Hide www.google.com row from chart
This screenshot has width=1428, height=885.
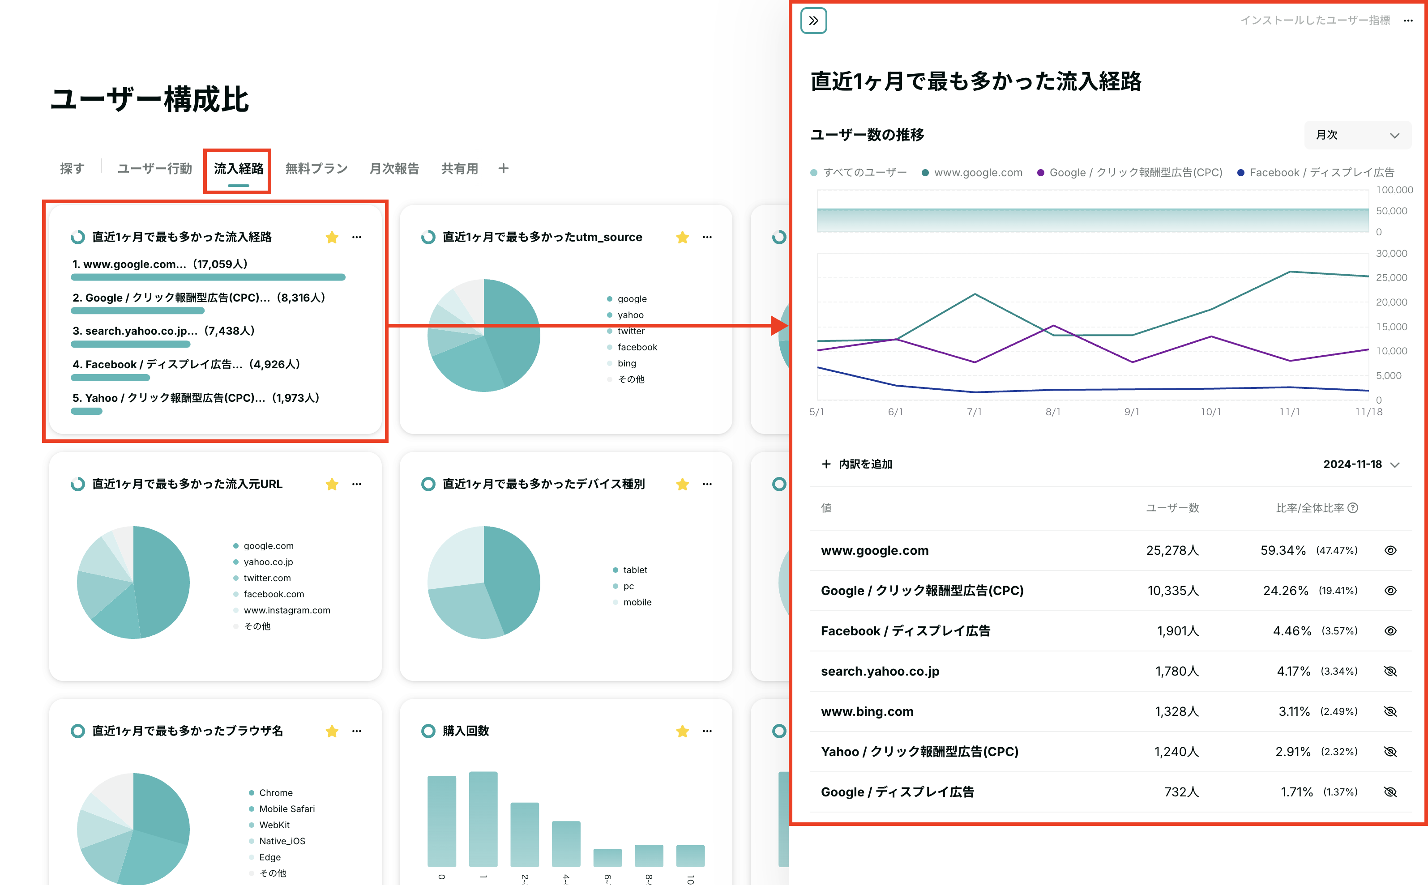[x=1390, y=550]
